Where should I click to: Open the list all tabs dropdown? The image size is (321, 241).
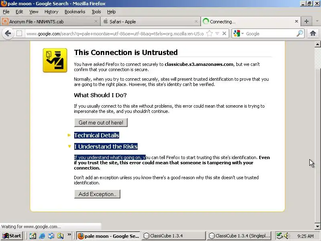[317, 21]
